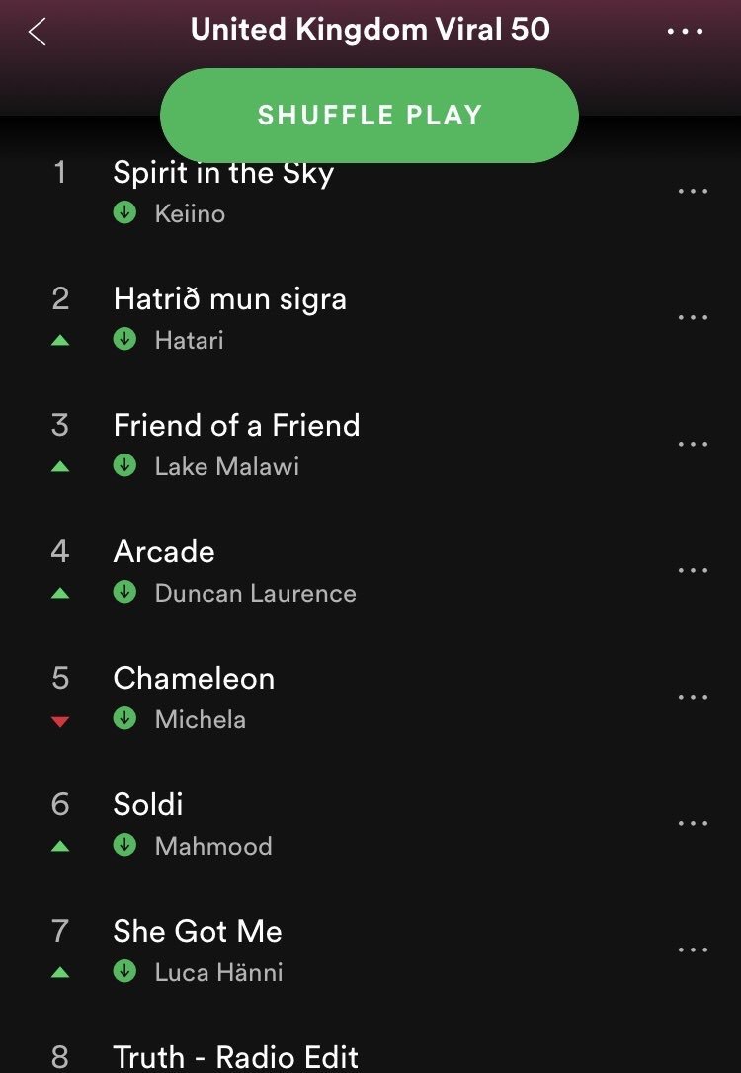Tap the back arrow icon
741x1073 pixels.
[x=38, y=31]
